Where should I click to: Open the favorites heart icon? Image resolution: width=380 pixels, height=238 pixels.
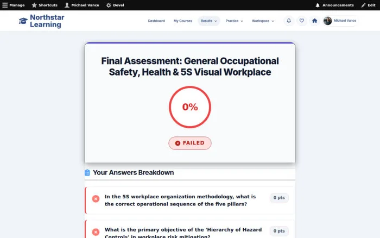(x=302, y=21)
